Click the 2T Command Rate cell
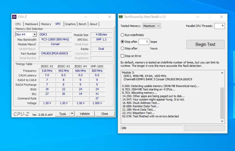This screenshot has height=151, width=235. 97,98
